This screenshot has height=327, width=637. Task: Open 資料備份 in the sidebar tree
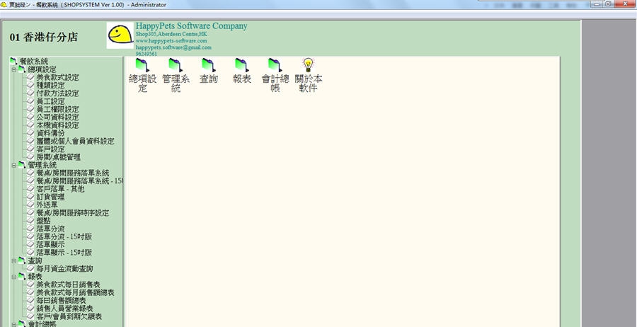tap(50, 133)
